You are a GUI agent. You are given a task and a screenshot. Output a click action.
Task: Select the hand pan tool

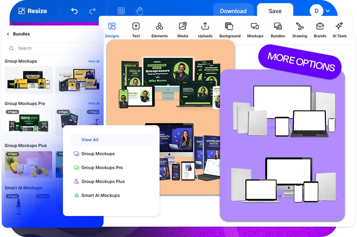pyautogui.click(x=139, y=11)
